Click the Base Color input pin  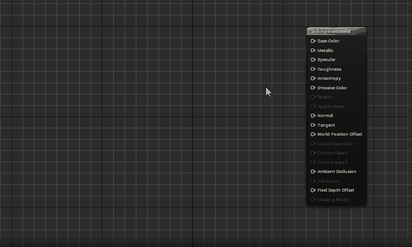313,41
